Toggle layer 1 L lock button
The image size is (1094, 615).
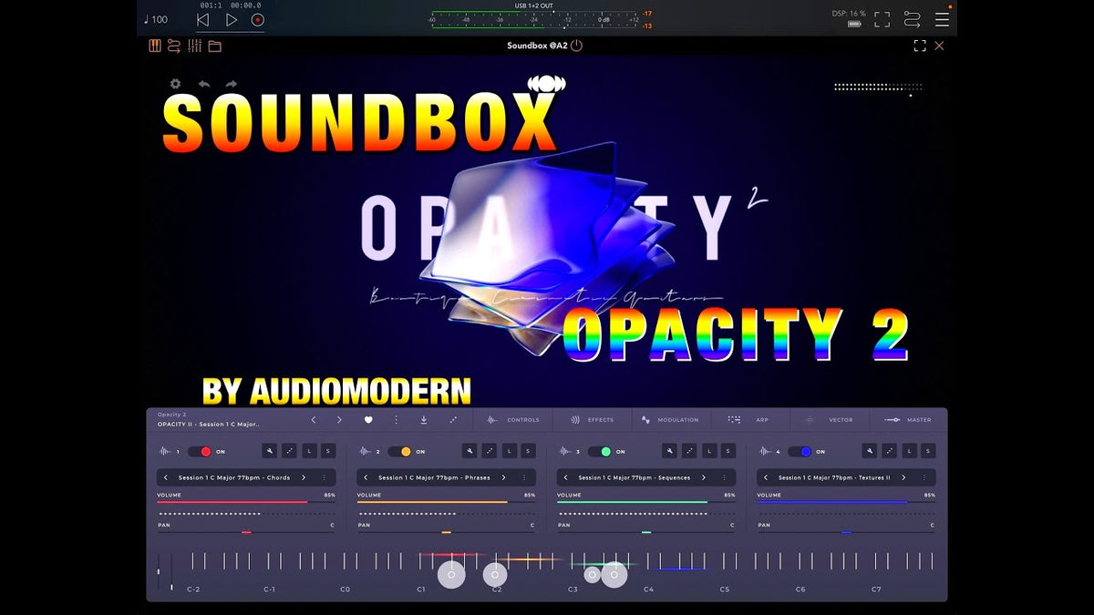(309, 451)
